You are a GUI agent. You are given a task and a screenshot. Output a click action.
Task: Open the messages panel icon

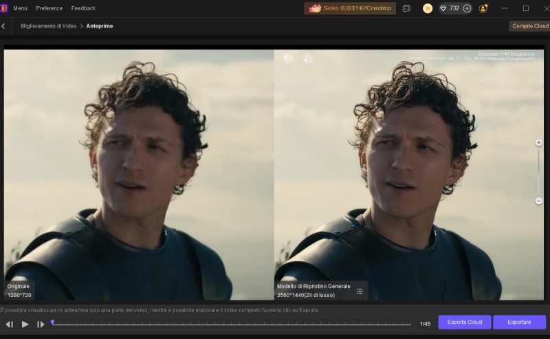(406, 8)
